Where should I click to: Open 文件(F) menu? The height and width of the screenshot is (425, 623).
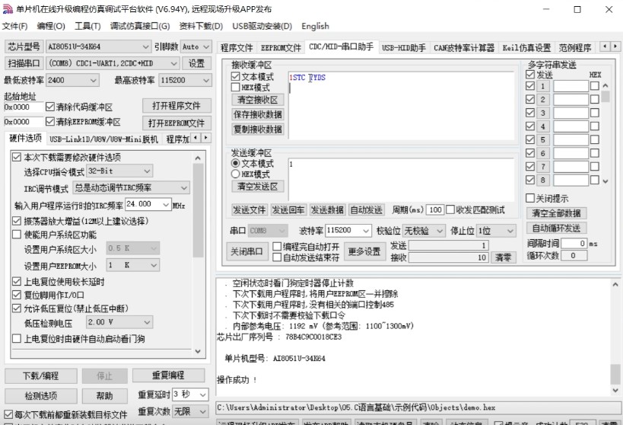pos(14,26)
